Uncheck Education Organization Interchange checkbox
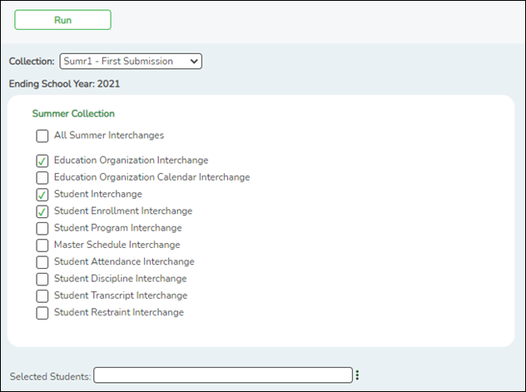The height and width of the screenshot is (392, 526). pyautogui.click(x=42, y=161)
